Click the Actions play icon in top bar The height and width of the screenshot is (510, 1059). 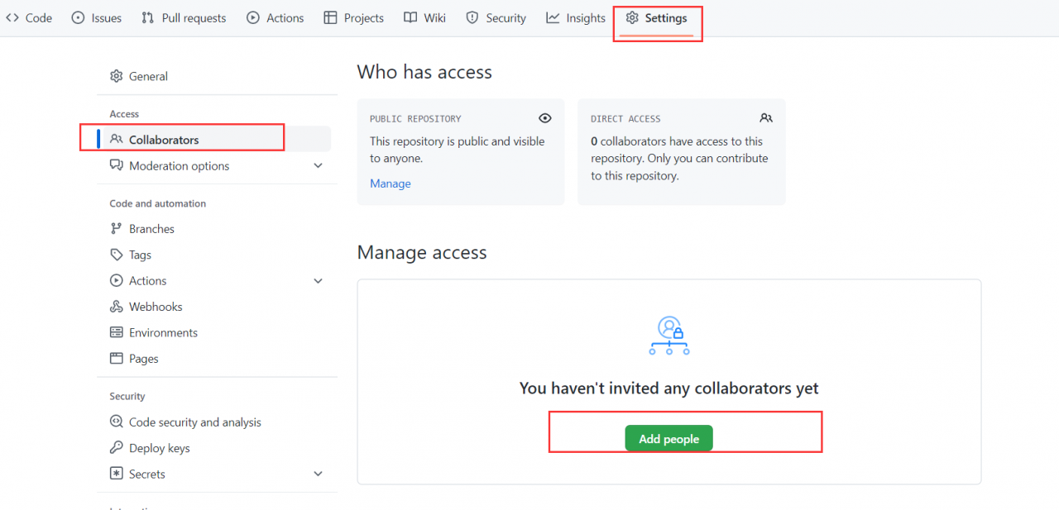pos(253,18)
